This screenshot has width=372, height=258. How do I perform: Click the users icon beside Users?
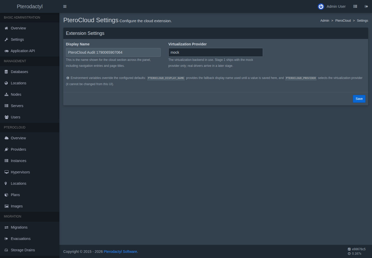coord(6,117)
